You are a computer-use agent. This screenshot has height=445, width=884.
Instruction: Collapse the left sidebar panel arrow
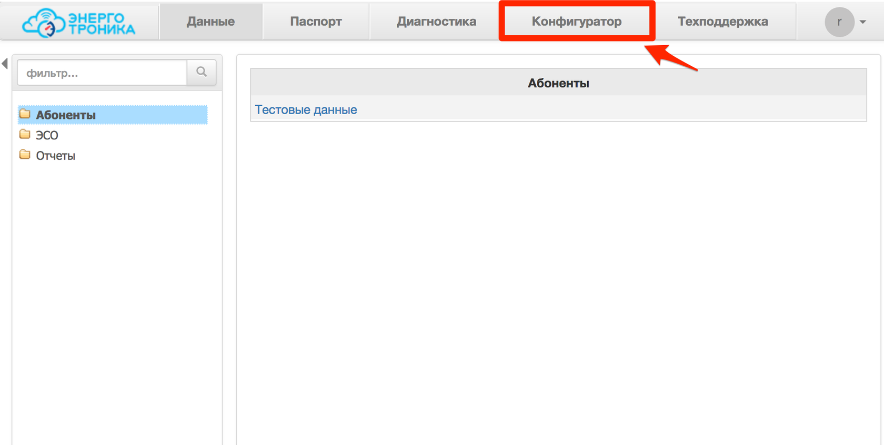[x=5, y=64]
